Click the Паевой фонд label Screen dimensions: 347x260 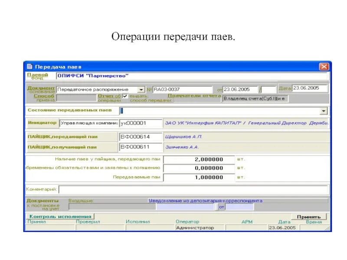(37, 76)
